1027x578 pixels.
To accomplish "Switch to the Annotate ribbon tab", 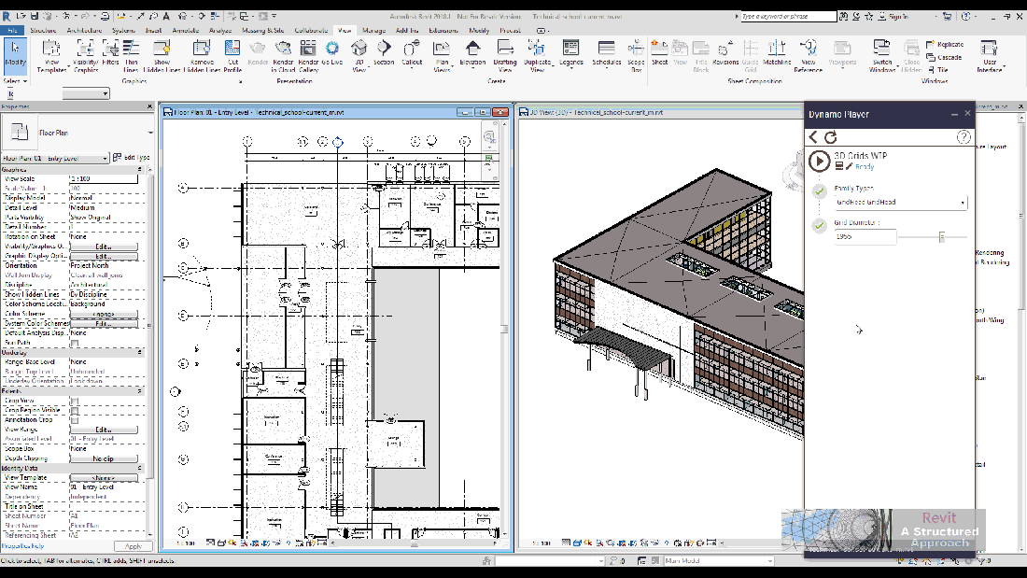I will click(185, 31).
